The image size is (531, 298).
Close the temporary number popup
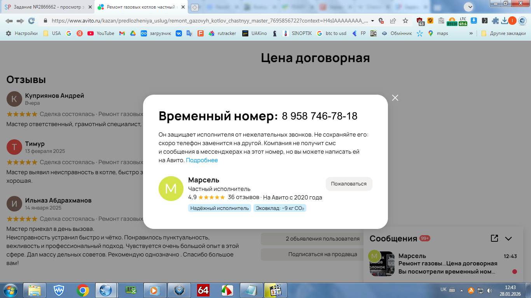395,98
